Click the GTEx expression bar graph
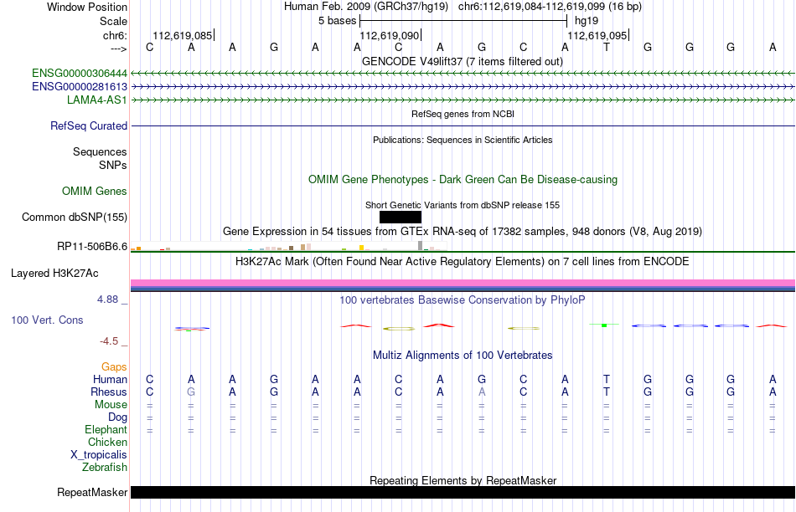The width and height of the screenshot is (796, 512). click(288, 246)
